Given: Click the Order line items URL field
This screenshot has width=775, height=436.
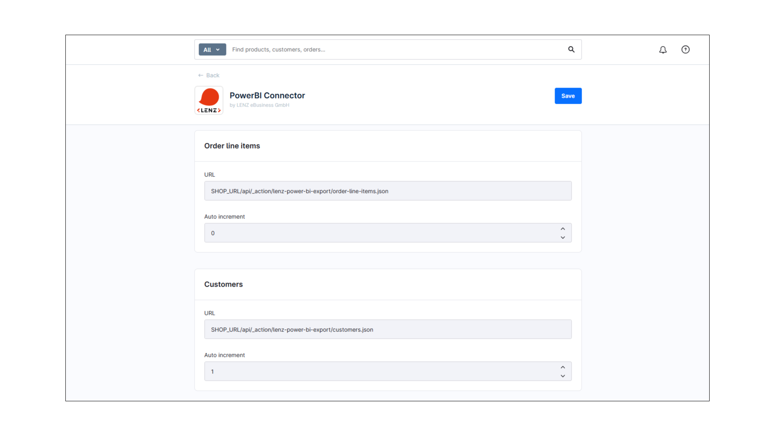Looking at the screenshot, I should click(x=387, y=191).
